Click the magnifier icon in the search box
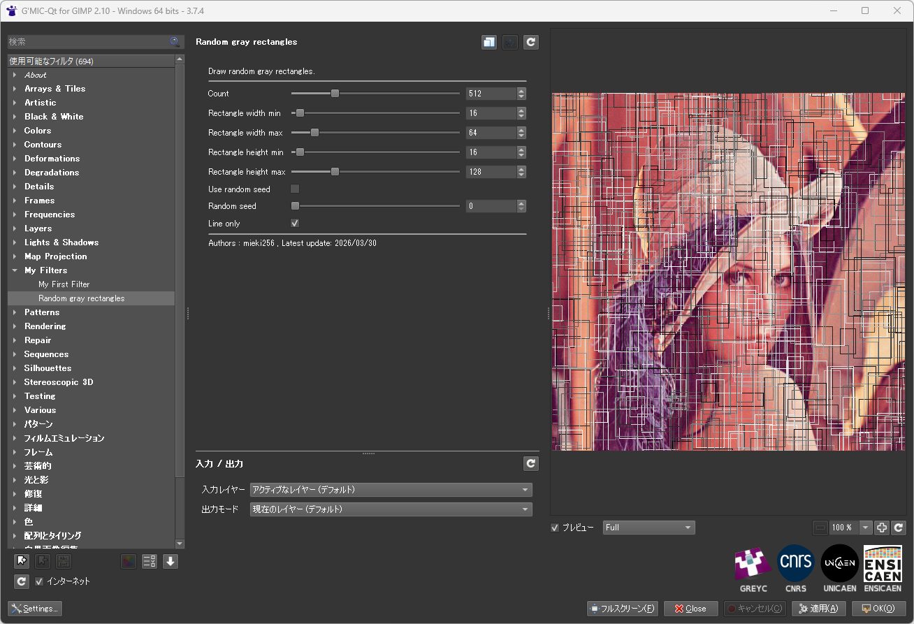The width and height of the screenshot is (914, 624). (x=175, y=42)
